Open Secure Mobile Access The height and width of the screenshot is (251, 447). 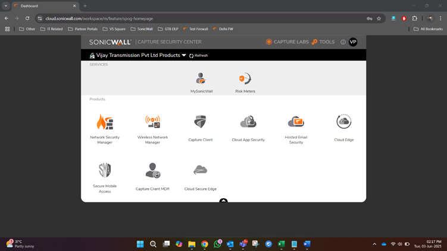pos(105,177)
